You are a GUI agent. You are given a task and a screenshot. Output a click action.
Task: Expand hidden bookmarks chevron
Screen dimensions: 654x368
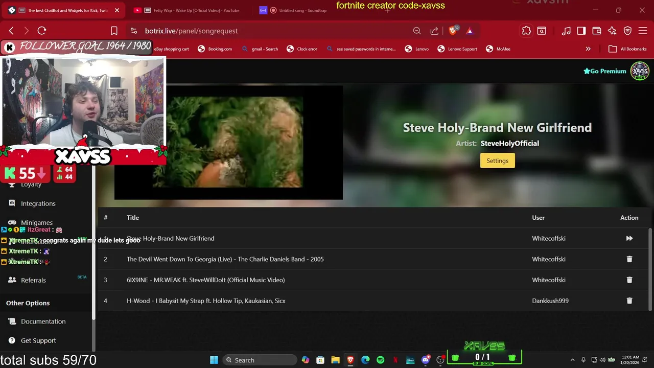[x=588, y=49]
